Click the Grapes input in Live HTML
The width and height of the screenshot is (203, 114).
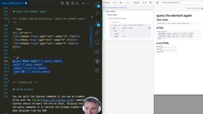(169, 52)
